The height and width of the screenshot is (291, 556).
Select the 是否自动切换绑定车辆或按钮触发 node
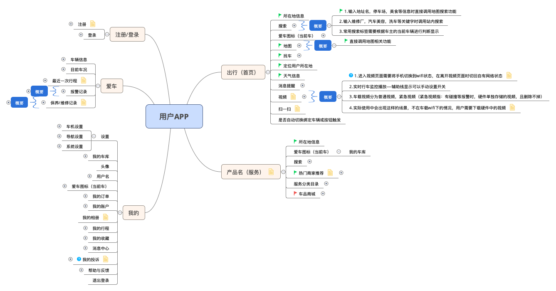(309, 120)
